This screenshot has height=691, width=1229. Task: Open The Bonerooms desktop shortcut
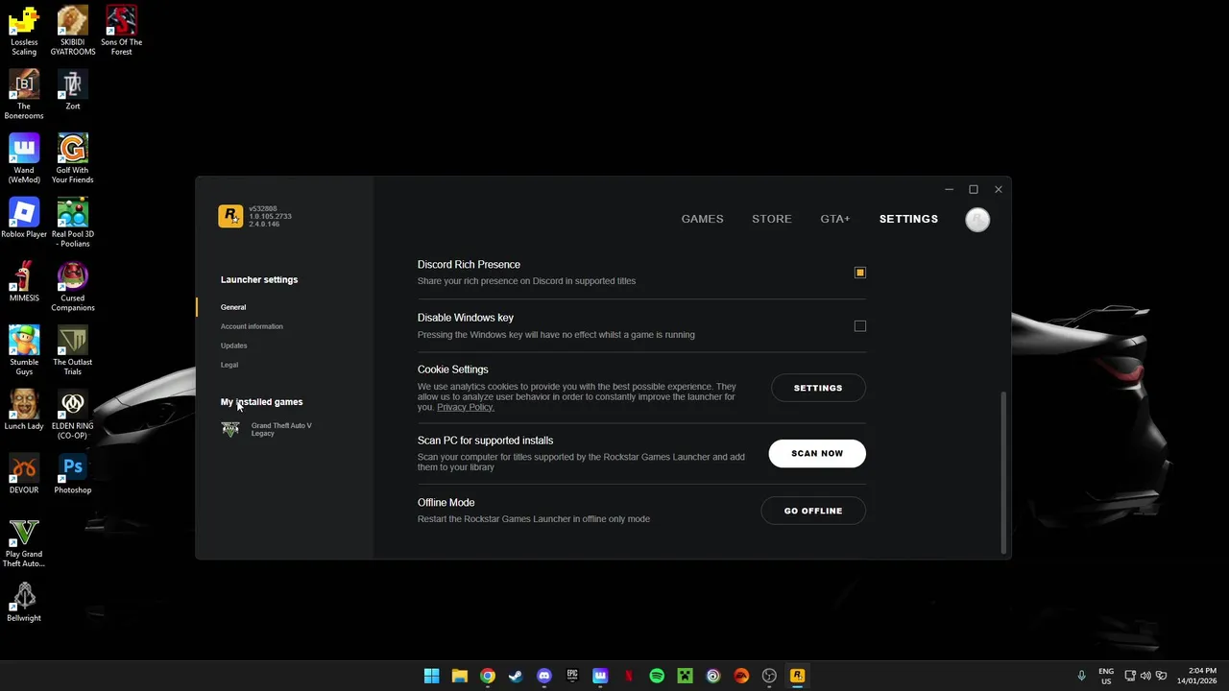[24, 95]
